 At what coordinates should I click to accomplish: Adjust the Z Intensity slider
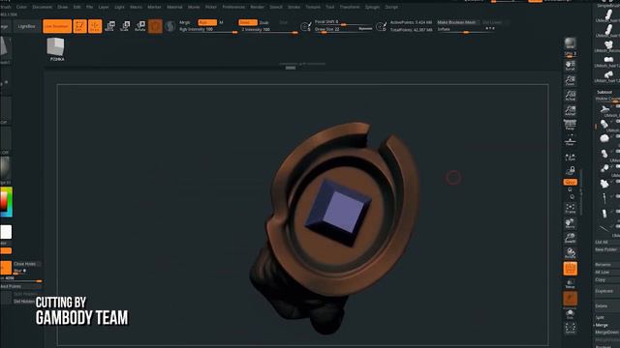click(x=268, y=30)
